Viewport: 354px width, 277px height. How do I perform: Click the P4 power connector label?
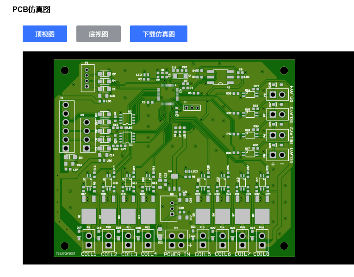click(176, 228)
